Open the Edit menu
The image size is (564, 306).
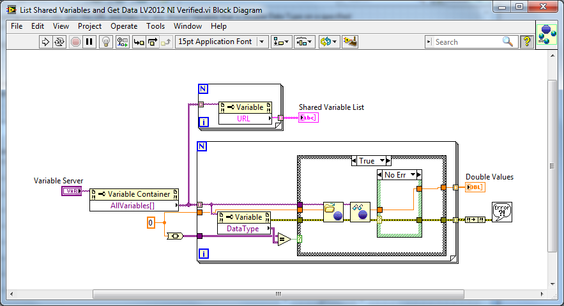click(x=38, y=26)
